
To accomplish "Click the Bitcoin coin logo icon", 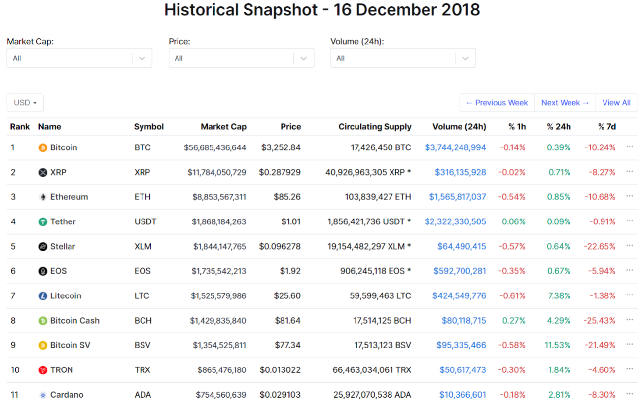I will pos(43,147).
